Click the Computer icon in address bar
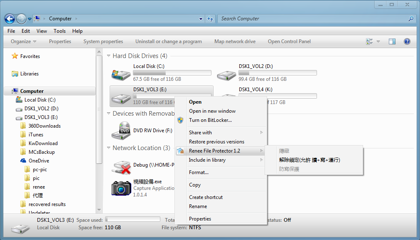 click(x=37, y=18)
